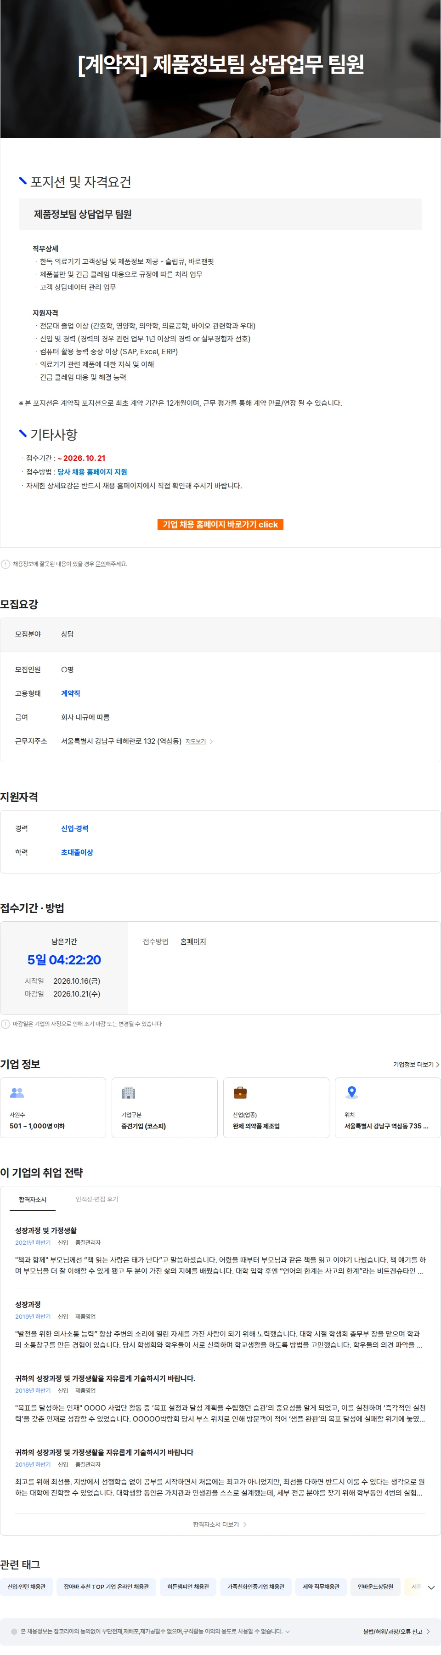Click the ~ 2026.10.21 deadline text
Viewport: 441px width, 1655px height.
(x=81, y=458)
